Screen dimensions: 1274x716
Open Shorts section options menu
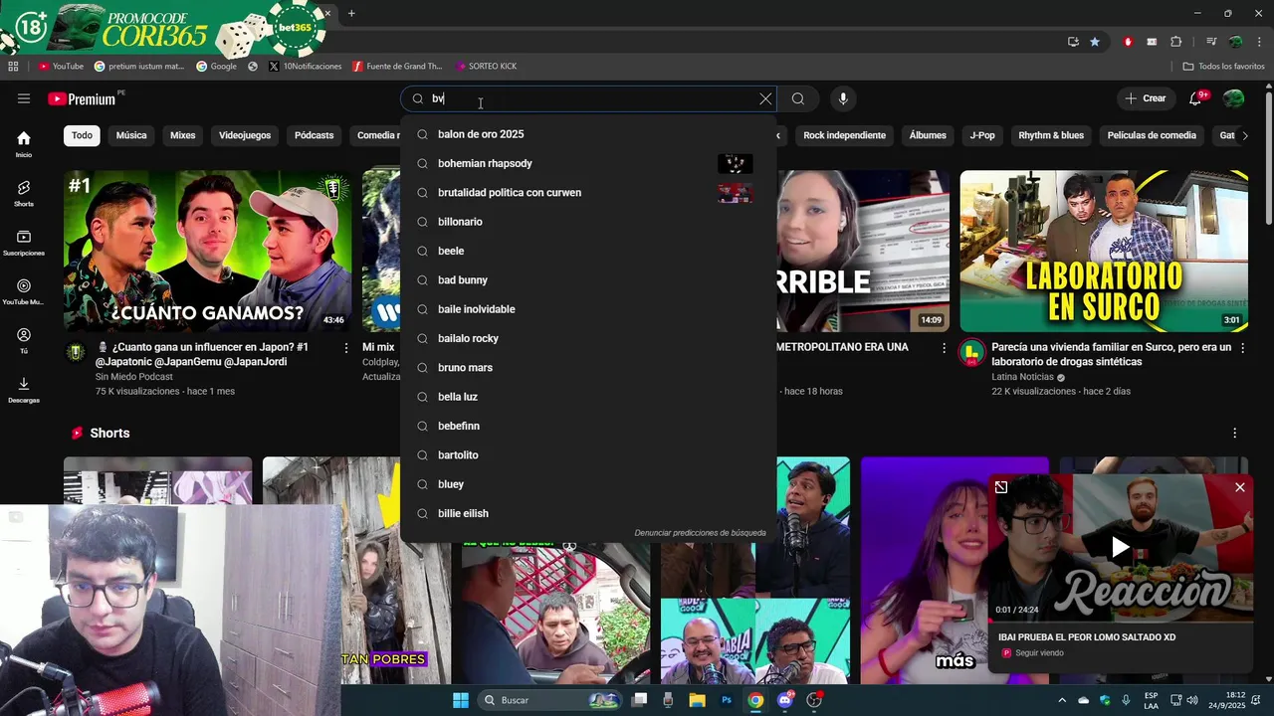click(x=1235, y=434)
